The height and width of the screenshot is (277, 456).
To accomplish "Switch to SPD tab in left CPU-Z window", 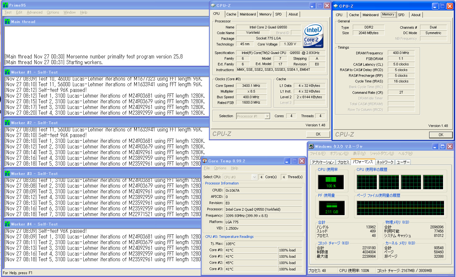I will click(278, 14).
